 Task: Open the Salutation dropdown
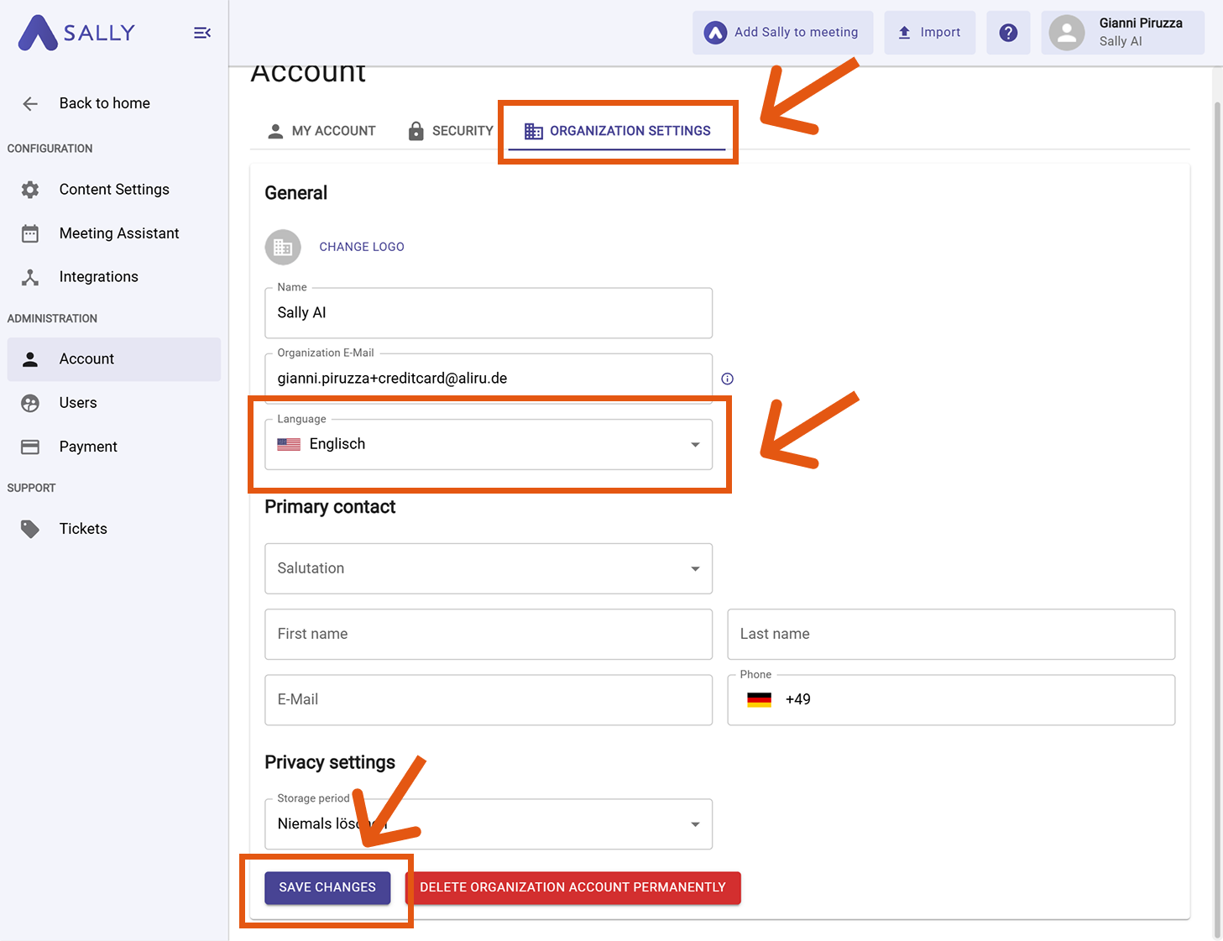click(x=489, y=568)
